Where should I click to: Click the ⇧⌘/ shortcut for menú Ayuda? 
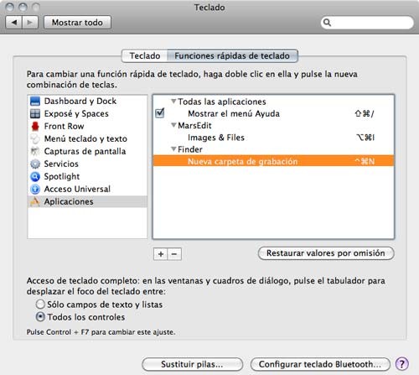(365, 113)
